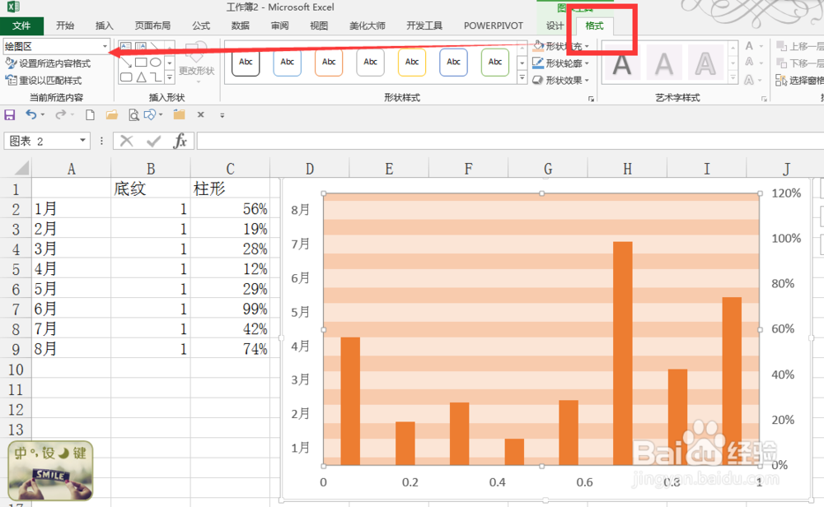Viewport: 824px width, 507px height.
Task: Click the Excel application icon
Action: 12,7
